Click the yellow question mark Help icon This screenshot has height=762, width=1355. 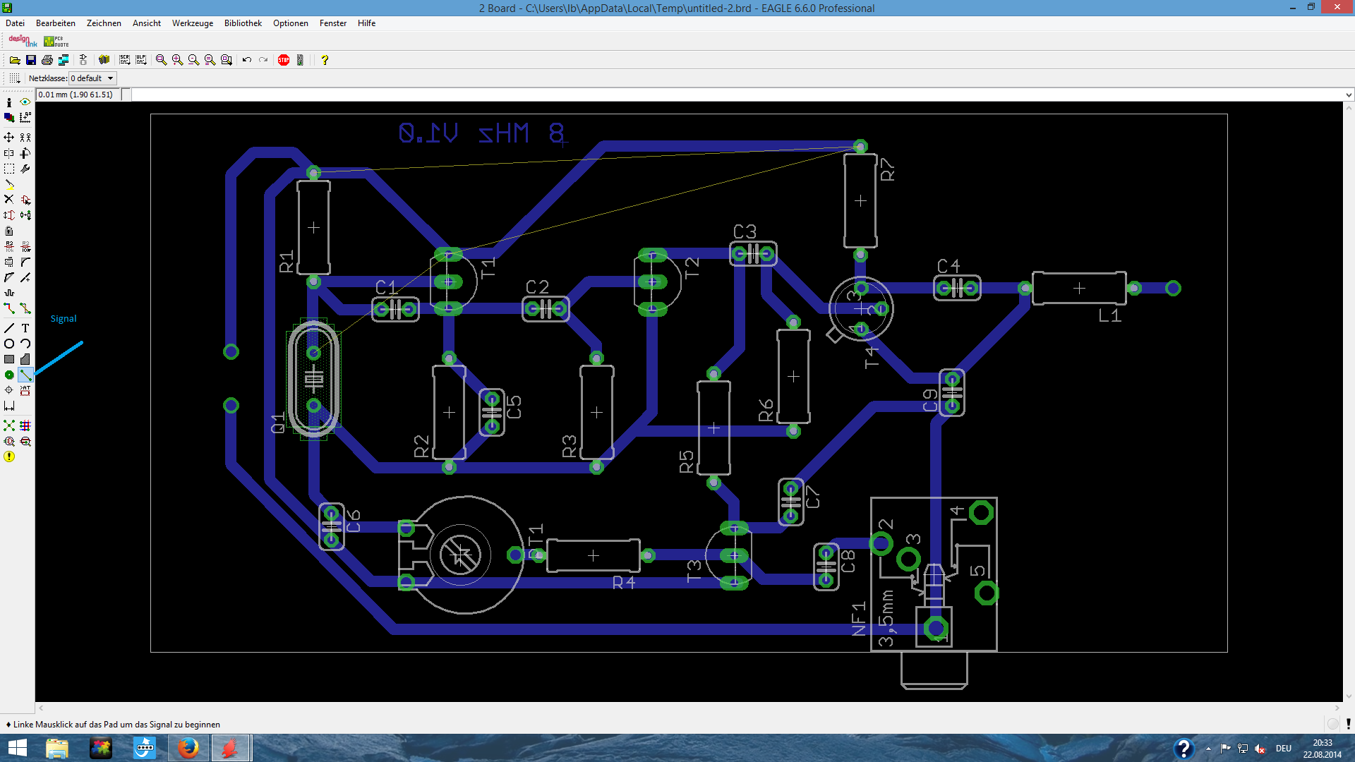click(x=325, y=60)
